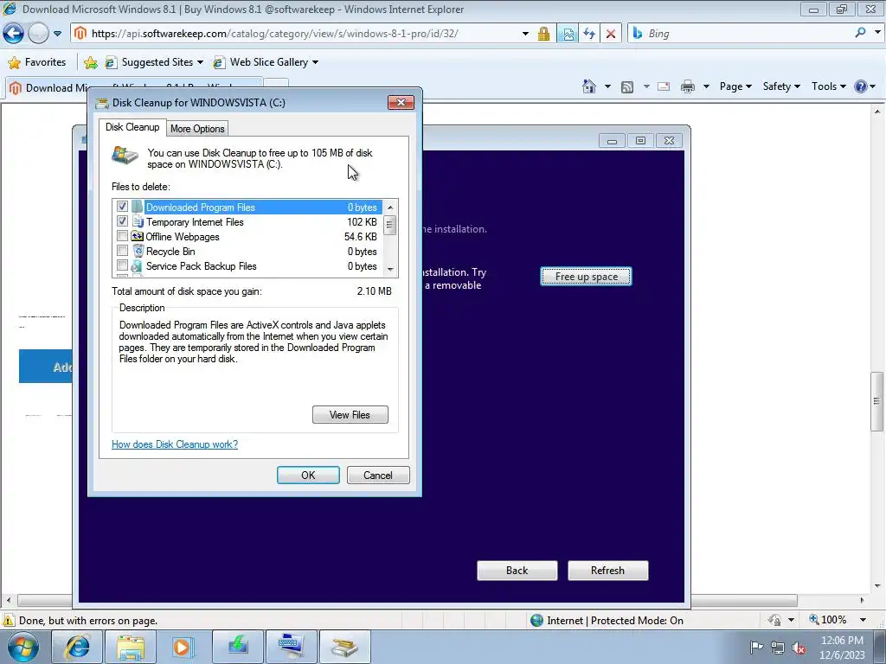Click the IE Forward navigation button
The height and width of the screenshot is (664, 886).
pos(38,34)
